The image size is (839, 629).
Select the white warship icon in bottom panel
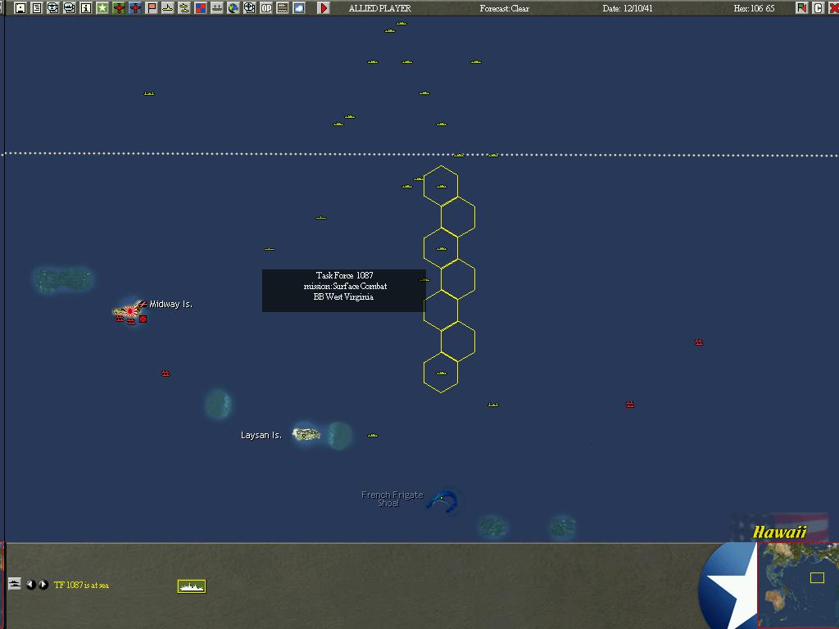(x=192, y=586)
